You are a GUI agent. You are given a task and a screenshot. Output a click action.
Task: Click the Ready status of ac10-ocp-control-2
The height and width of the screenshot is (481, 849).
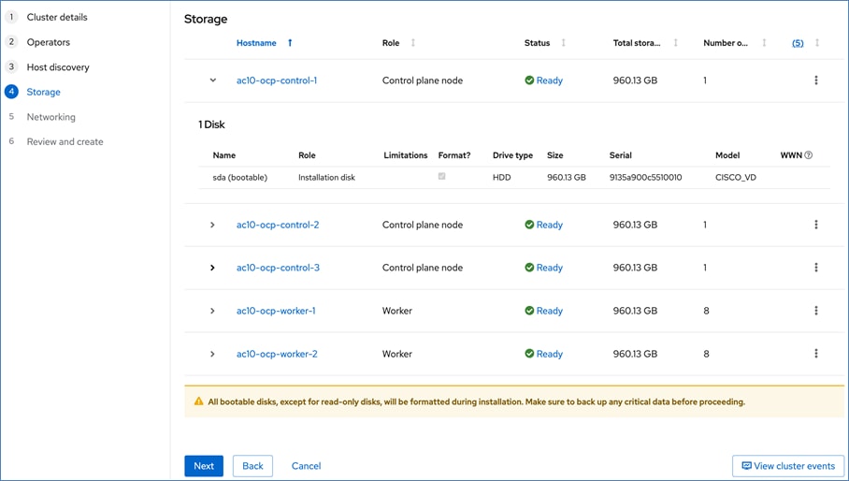550,225
